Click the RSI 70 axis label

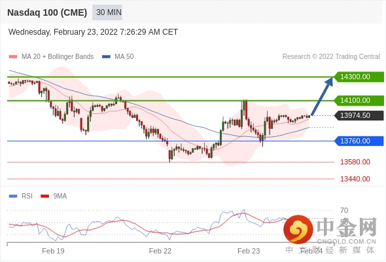coord(344,210)
